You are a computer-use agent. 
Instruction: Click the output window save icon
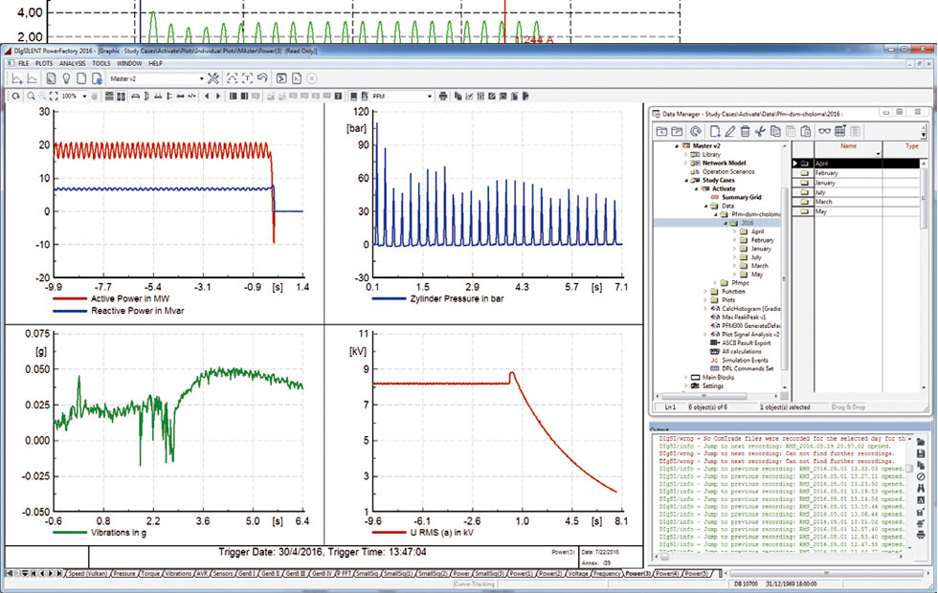(921, 453)
